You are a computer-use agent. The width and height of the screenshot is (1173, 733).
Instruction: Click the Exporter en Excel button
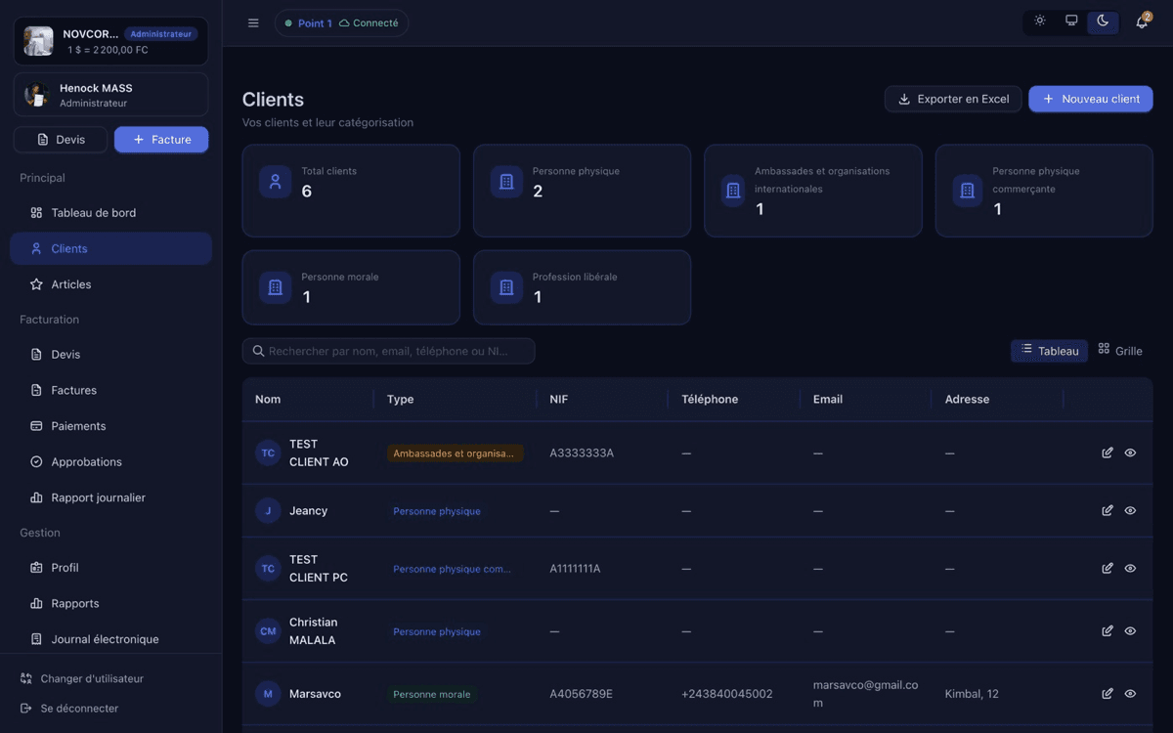[953, 99]
